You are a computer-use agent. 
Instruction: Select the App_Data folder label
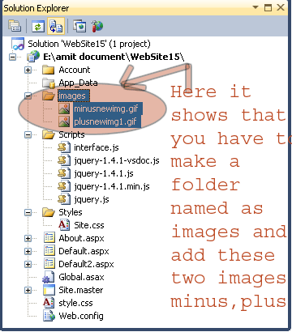click(x=78, y=83)
